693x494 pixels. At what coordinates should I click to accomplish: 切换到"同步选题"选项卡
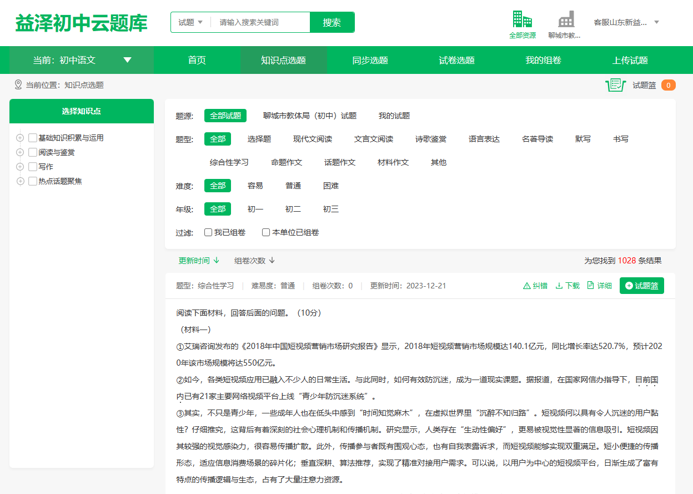(x=370, y=59)
